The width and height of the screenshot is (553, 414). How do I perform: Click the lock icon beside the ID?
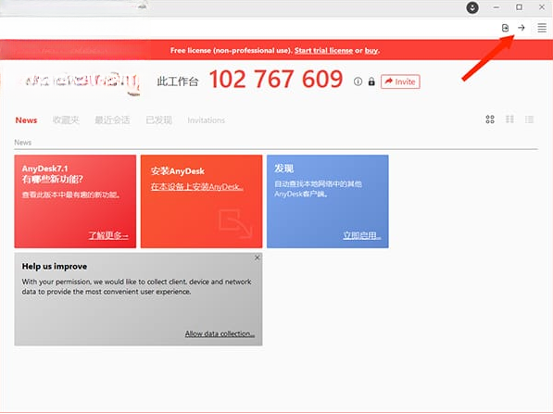pyautogui.click(x=371, y=82)
